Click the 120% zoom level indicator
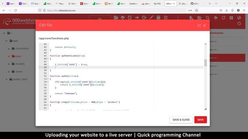248x139 pixels. 190,10
